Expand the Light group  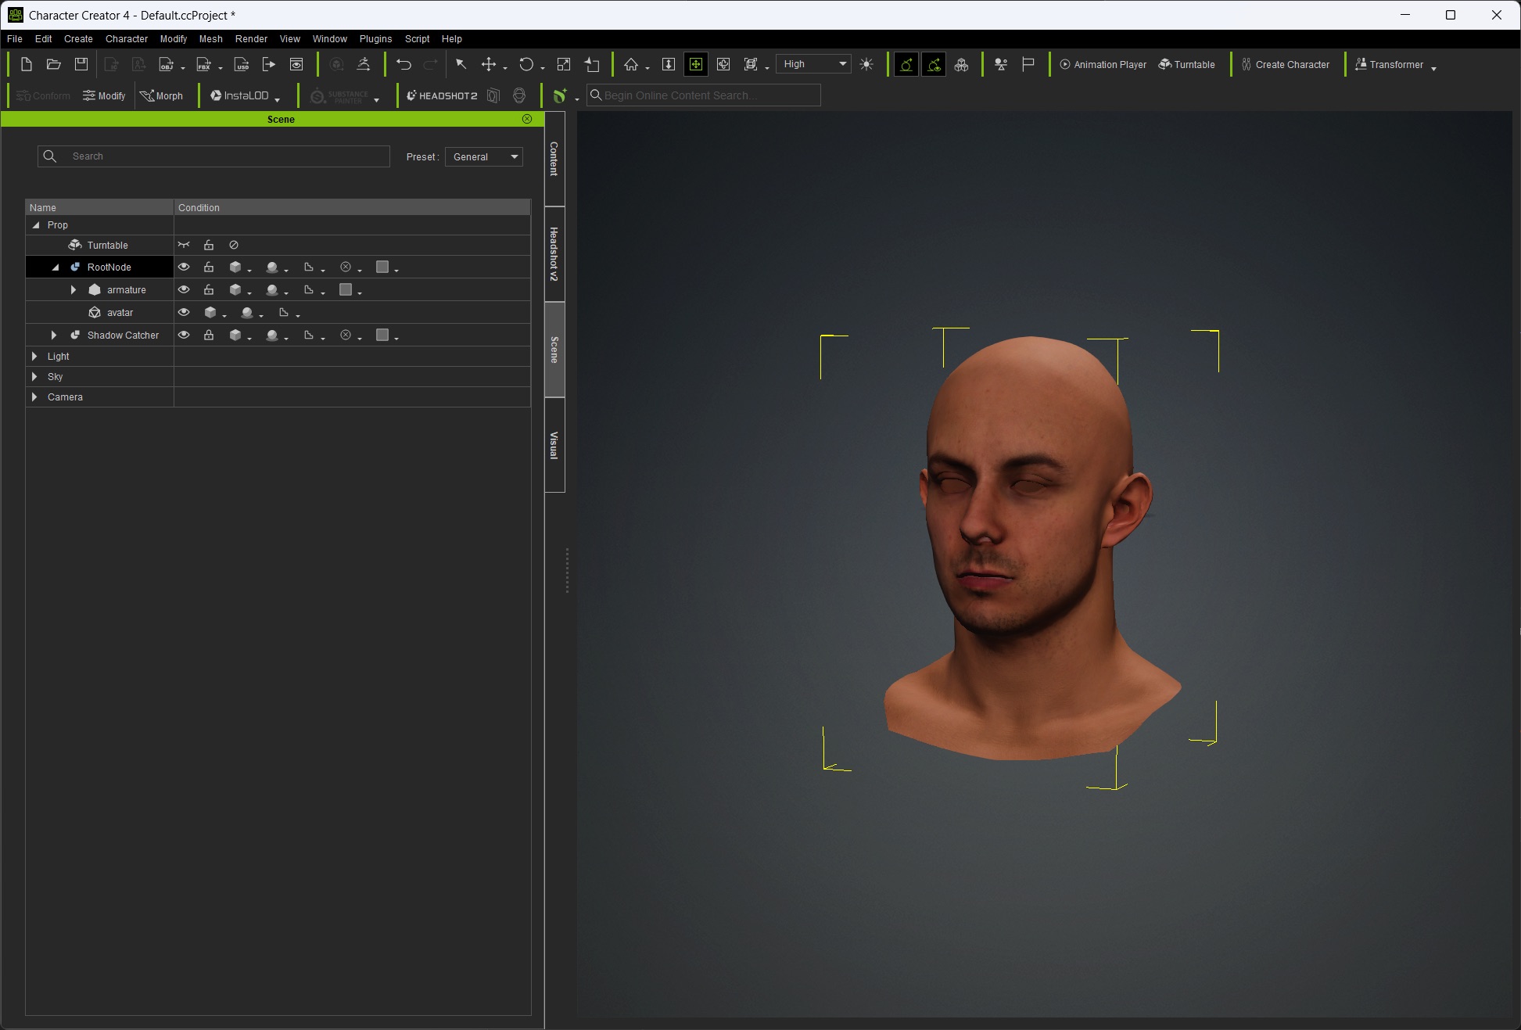coord(34,356)
